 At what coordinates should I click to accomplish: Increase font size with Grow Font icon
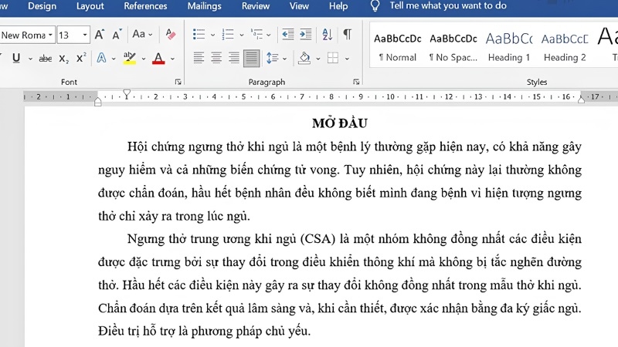[x=100, y=35]
